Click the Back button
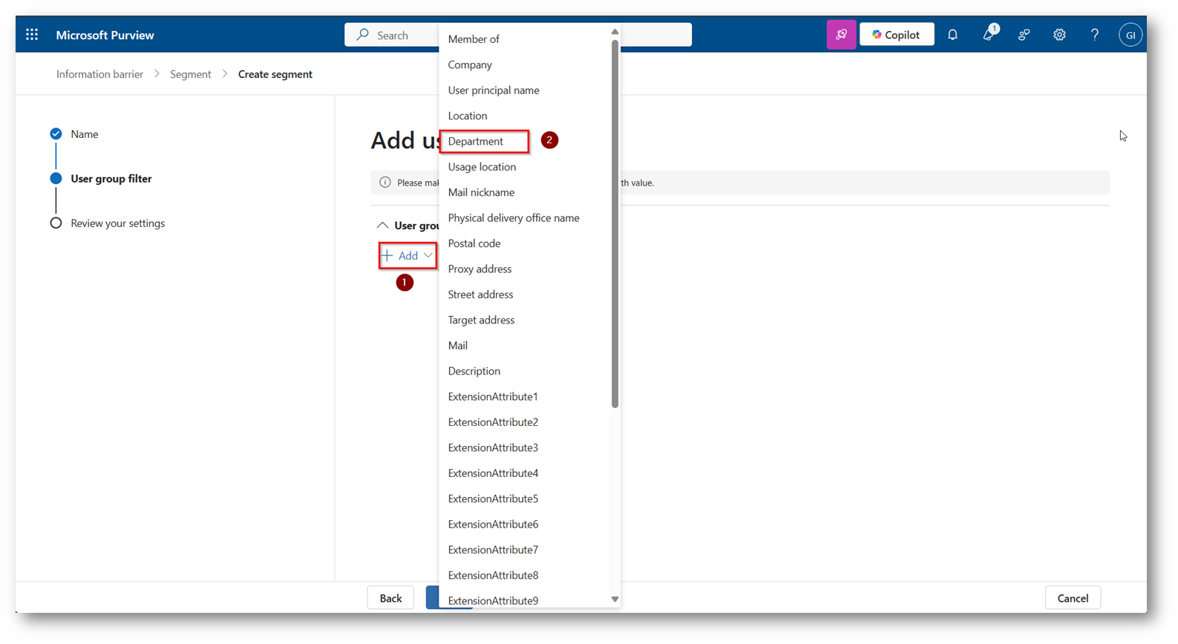This screenshot has height=644, width=1178. 390,598
